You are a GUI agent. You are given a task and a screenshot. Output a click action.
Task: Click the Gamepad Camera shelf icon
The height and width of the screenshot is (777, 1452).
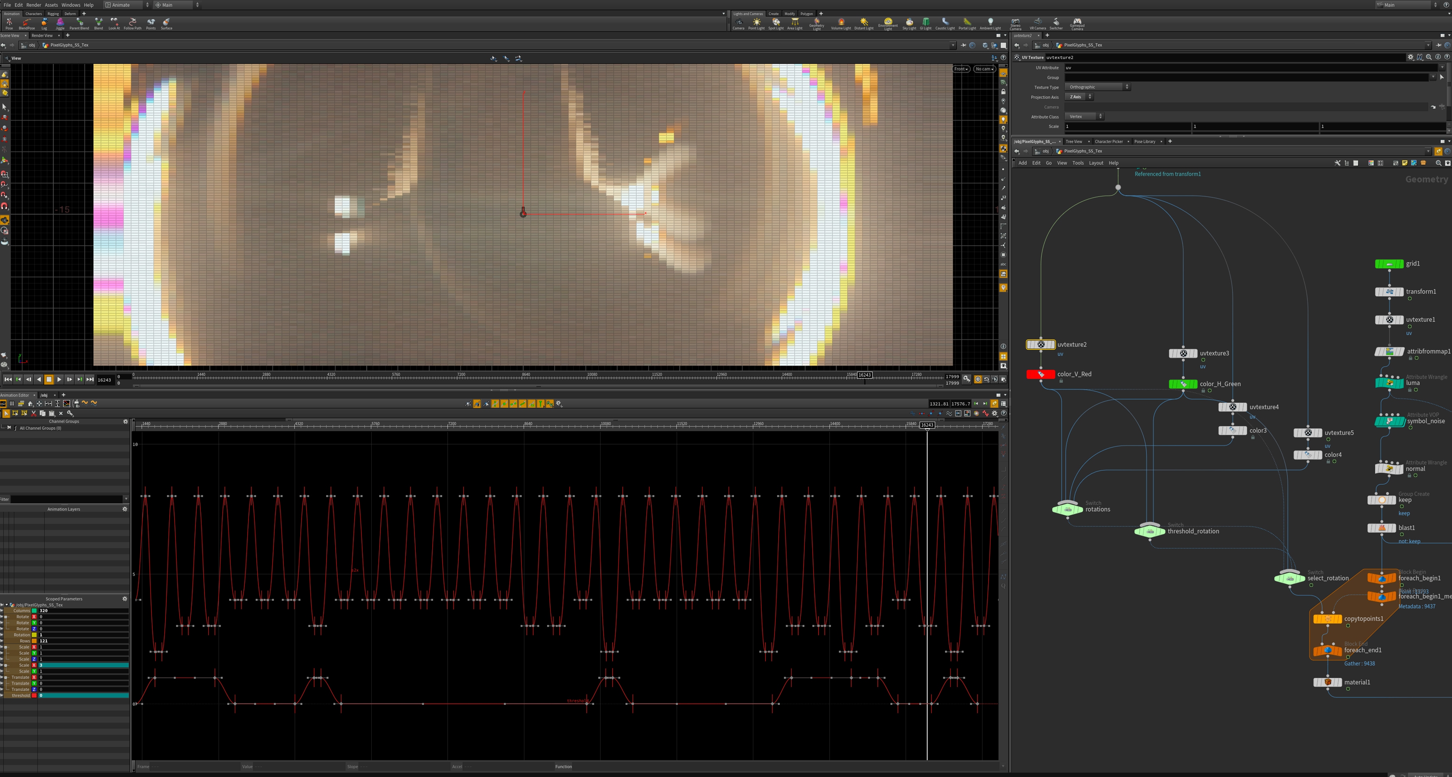(x=1077, y=23)
